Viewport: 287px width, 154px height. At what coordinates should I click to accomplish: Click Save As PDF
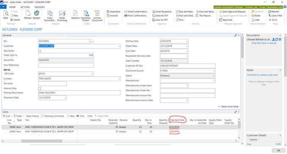pyautogui.click(x=160, y=20)
